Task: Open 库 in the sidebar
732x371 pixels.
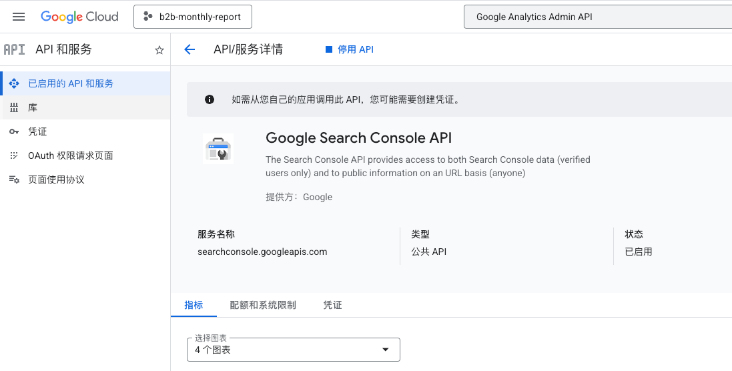Action: coord(85,108)
